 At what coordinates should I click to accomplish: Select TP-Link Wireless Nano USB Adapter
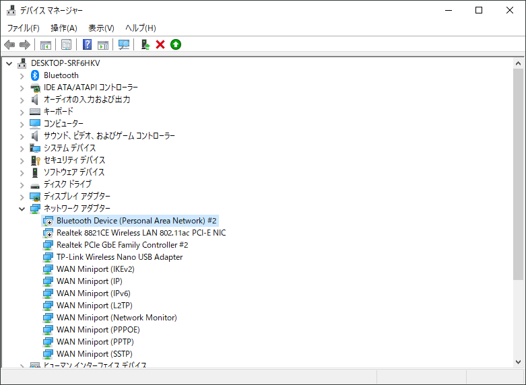(119, 257)
